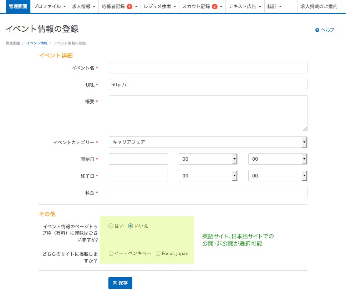Select the はい radio button
The height and width of the screenshot is (300, 346).
pos(111,226)
